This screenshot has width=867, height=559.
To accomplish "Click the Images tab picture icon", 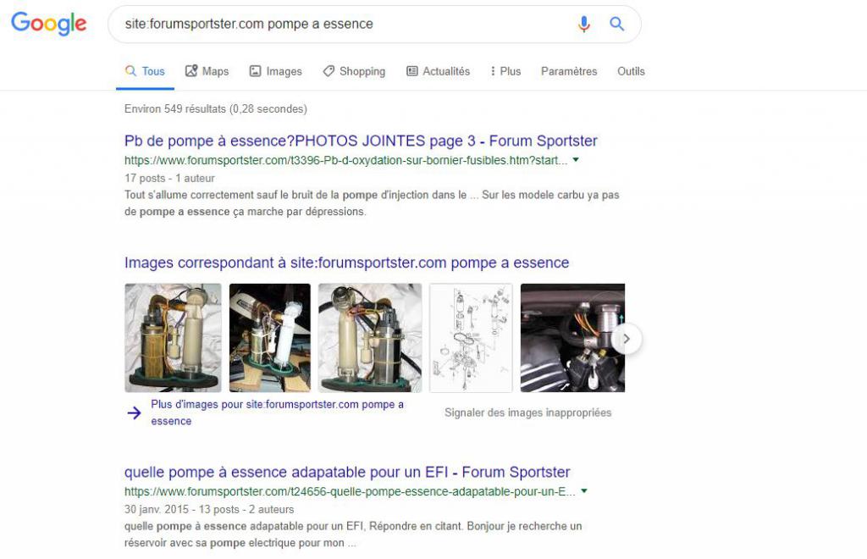I will [x=255, y=71].
